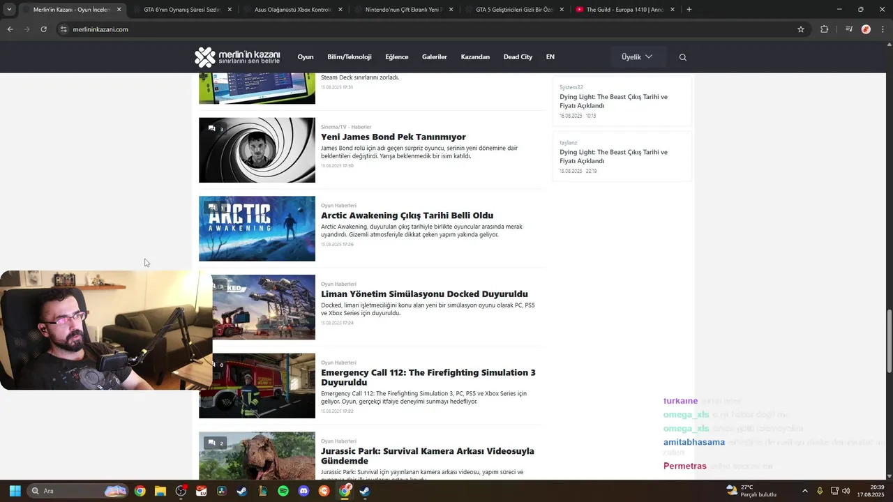893x502 pixels.
Task: Click the Merlin'in Kazanı logo
Action: [237, 57]
